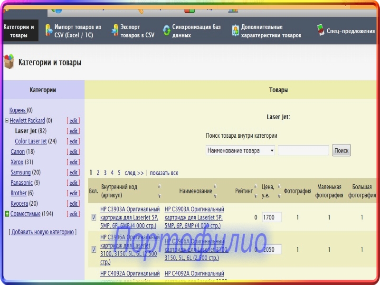
Task: Open the Hewlett Packard category link
Action: point(27,121)
